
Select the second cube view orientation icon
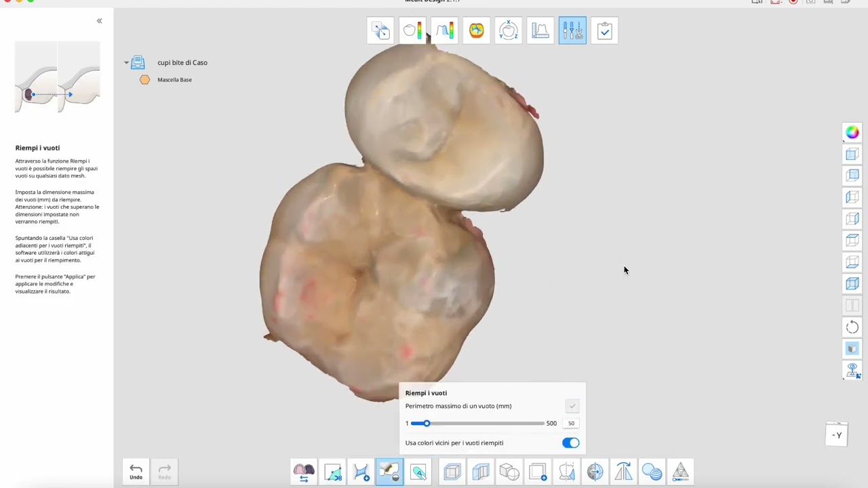tap(852, 176)
